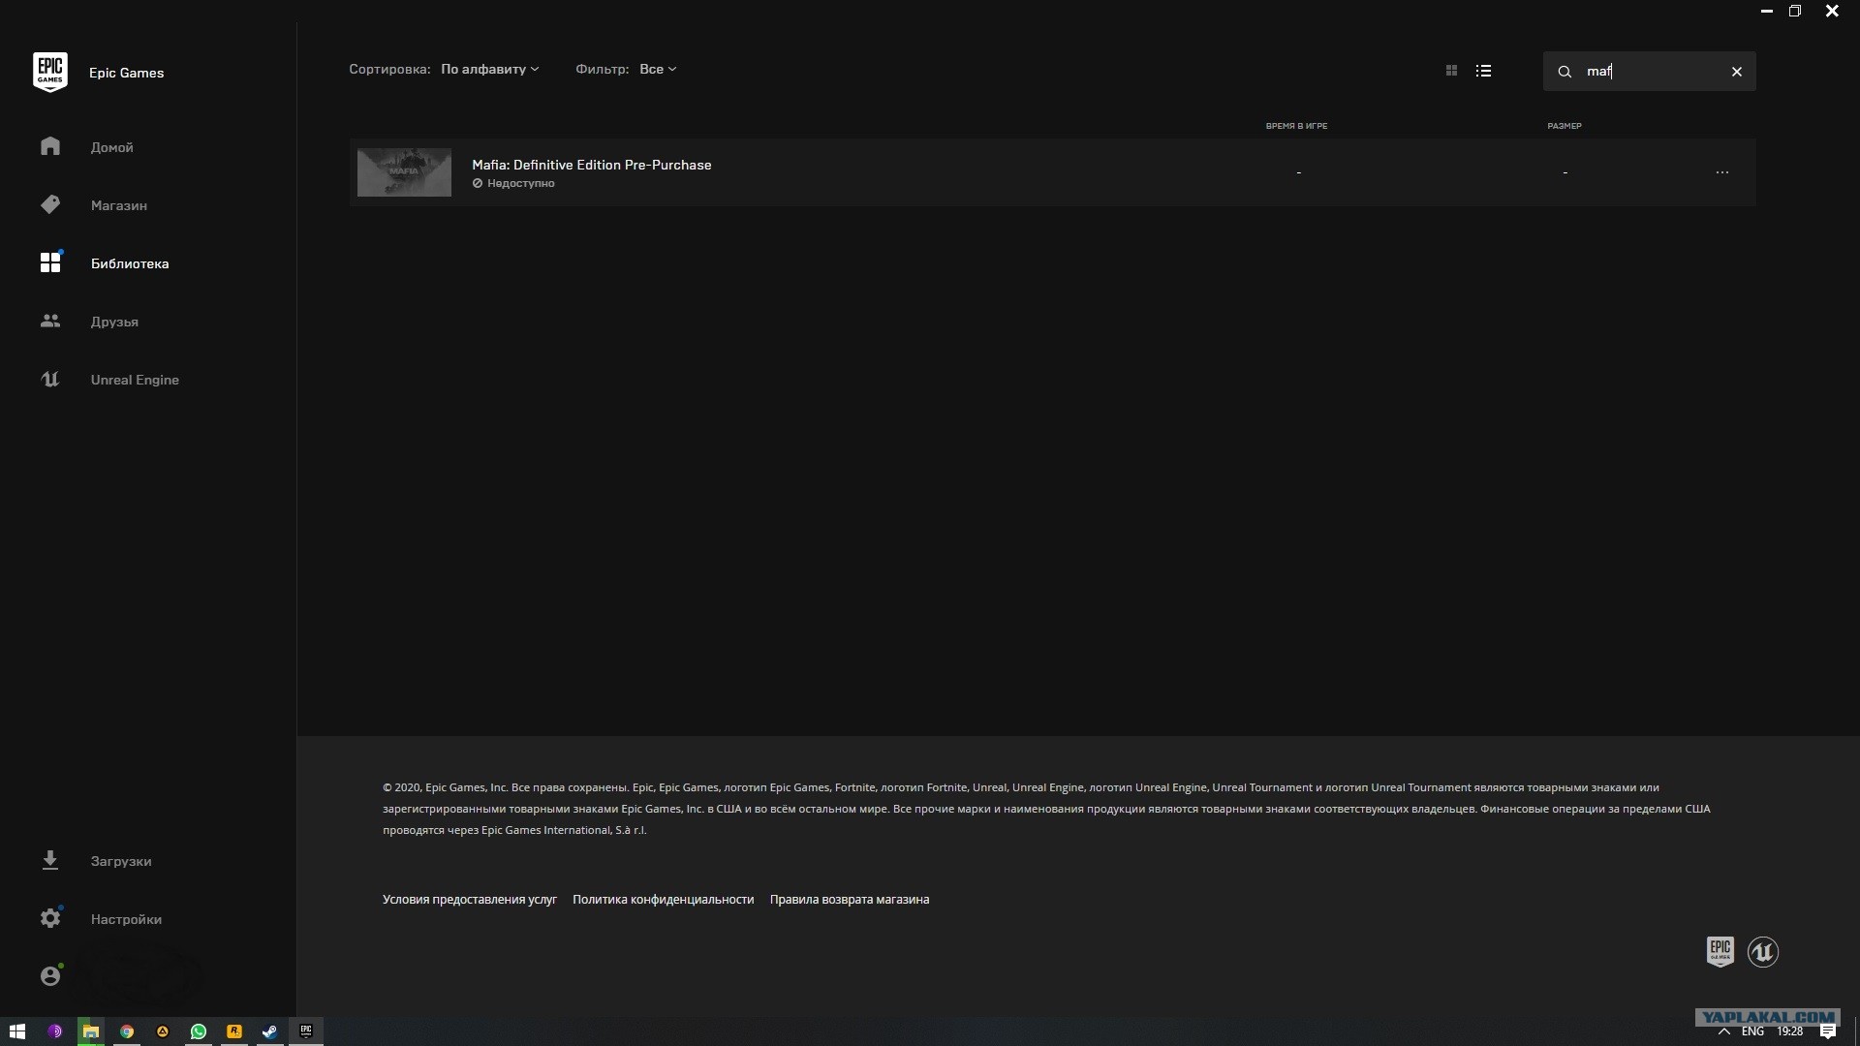This screenshot has height=1046, width=1860.
Task: Open the Друзья friends list
Action: tap(113, 322)
